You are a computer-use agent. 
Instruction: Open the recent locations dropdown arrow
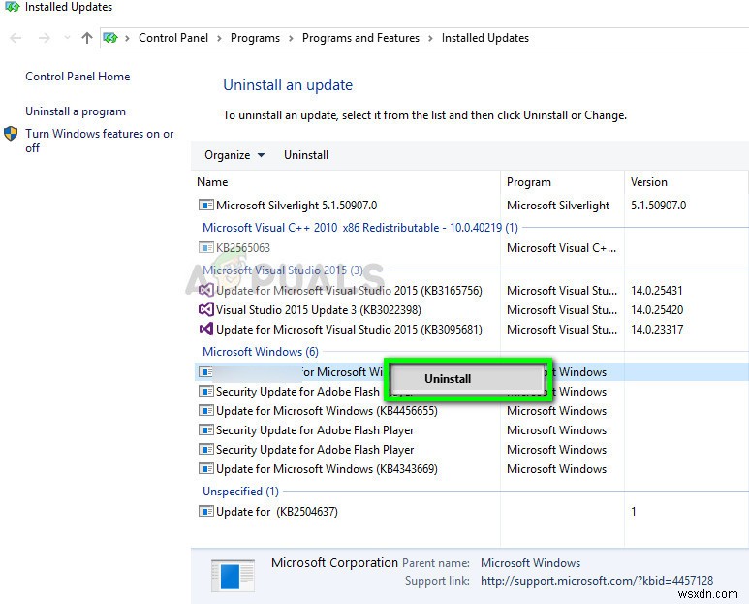(67, 37)
